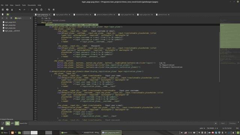The height and width of the screenshot is (135, 240).
Task: Click the Next search result button
Action: [223, 123]
